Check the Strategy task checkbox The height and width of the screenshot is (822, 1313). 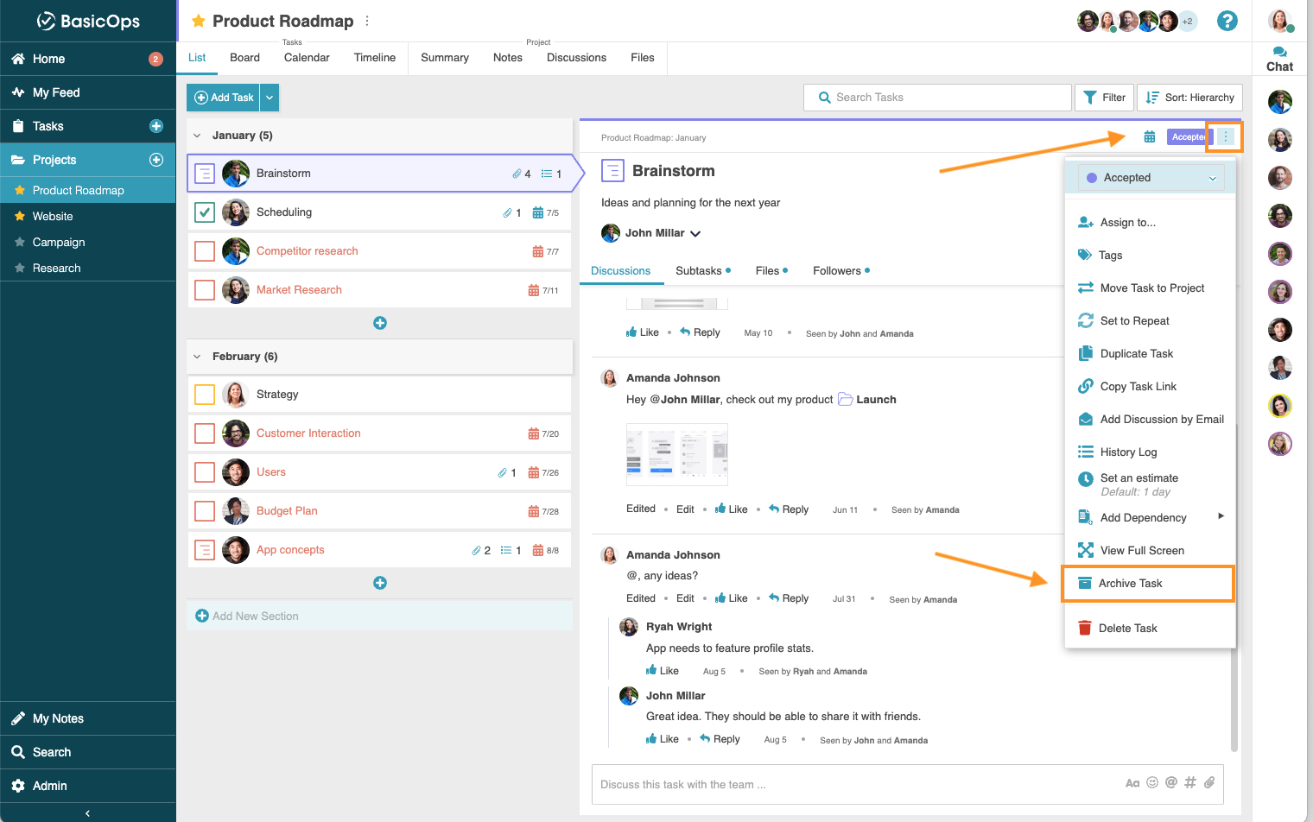(205, 394)
